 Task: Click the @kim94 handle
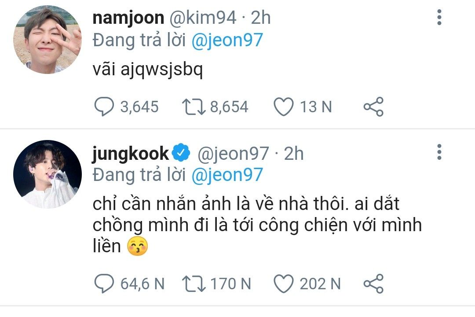pos(207,18)
